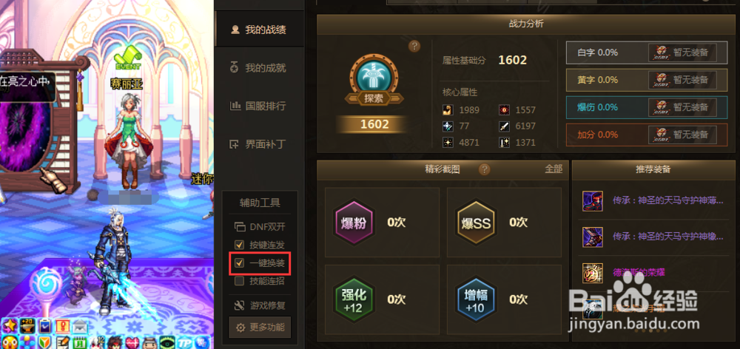The width and height of the screenshot is (740, 349).
Task: Open 游戏修复 tool
Action: tap(260, 305)
